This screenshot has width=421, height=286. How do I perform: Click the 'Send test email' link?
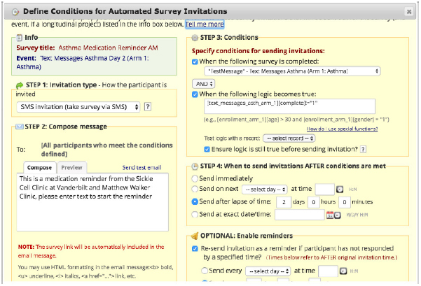pos(142,168)
